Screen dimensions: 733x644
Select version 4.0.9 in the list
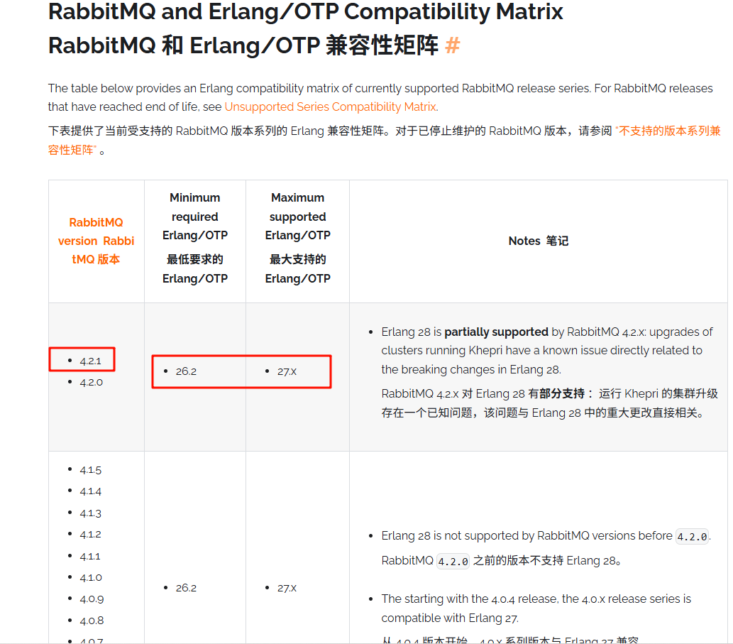coord(92,599)
